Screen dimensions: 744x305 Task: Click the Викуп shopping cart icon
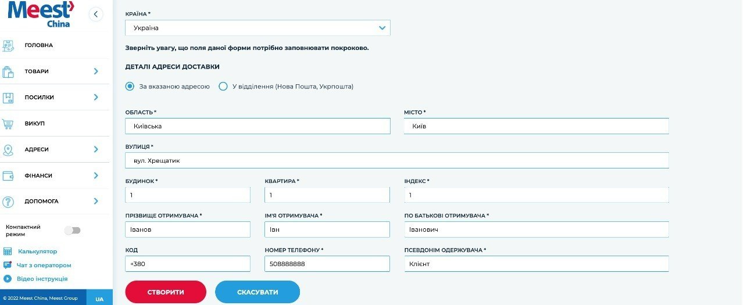pos(8,124)
